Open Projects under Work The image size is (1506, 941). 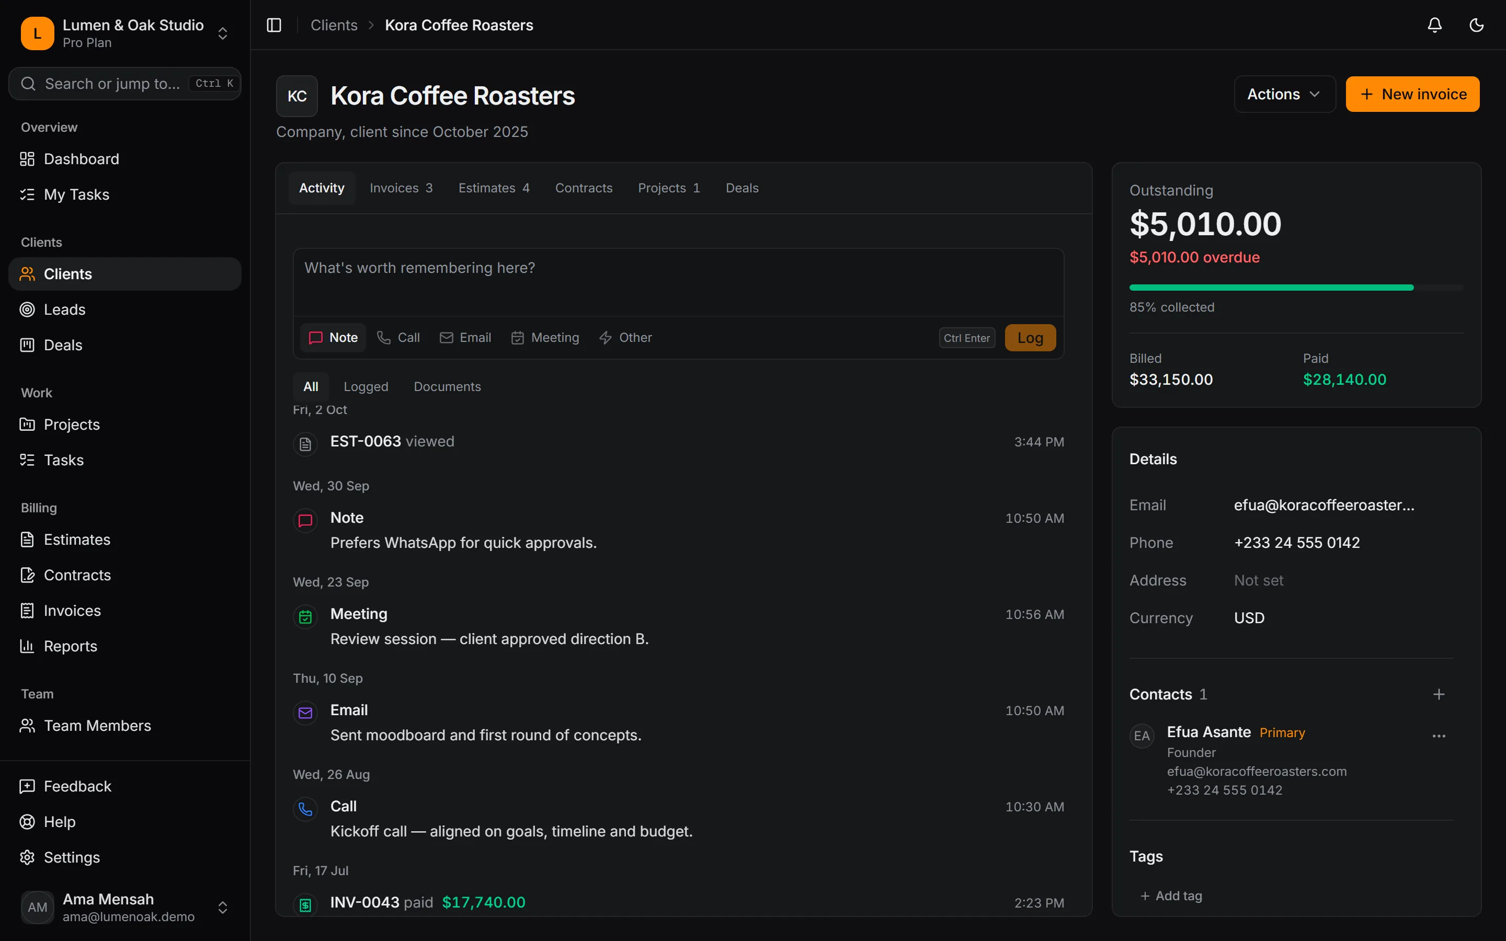(x=124, y=424)
